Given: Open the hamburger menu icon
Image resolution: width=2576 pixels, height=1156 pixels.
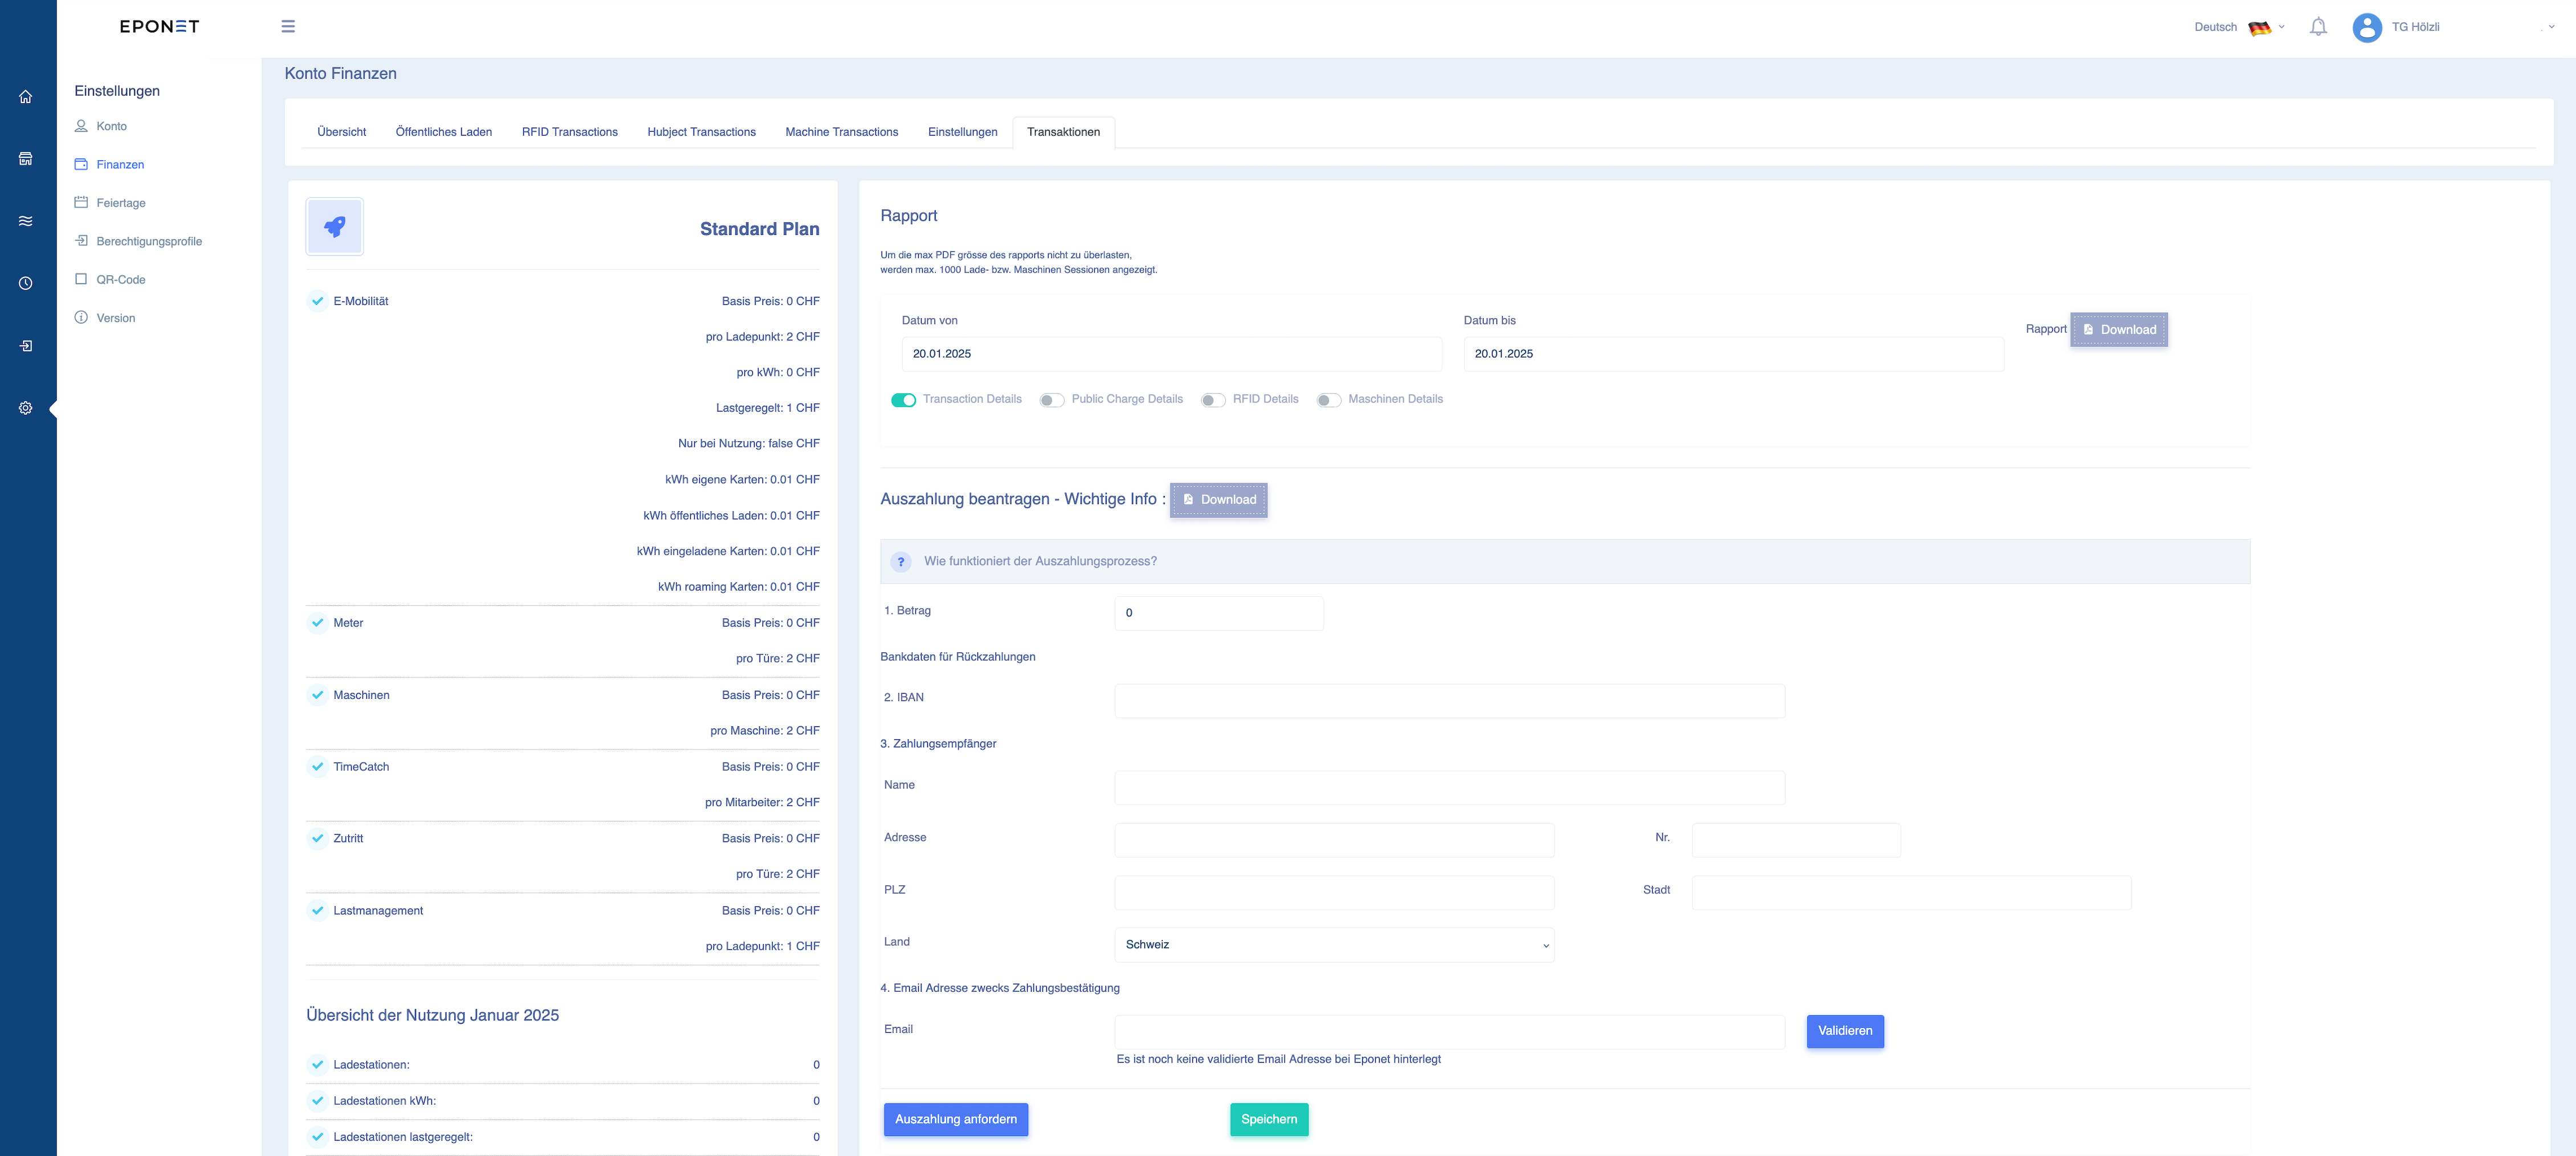Looking at the screenshot, I should pos(288,27).
